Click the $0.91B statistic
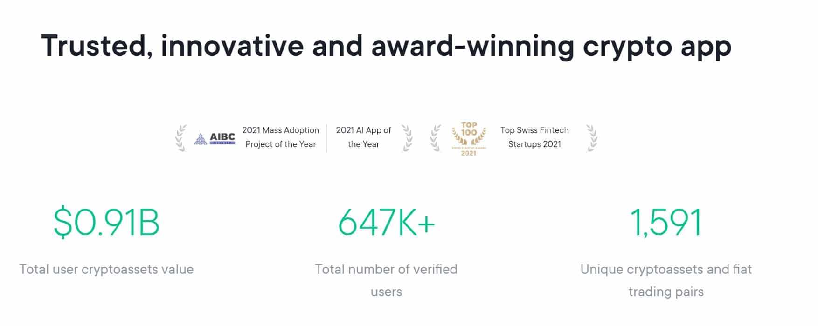Image resolution: width=818 pixels, height=326 pixels. [x=107, y=223]
